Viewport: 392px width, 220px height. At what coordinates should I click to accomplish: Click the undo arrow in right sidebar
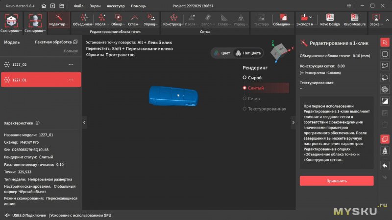coord(385,166)
